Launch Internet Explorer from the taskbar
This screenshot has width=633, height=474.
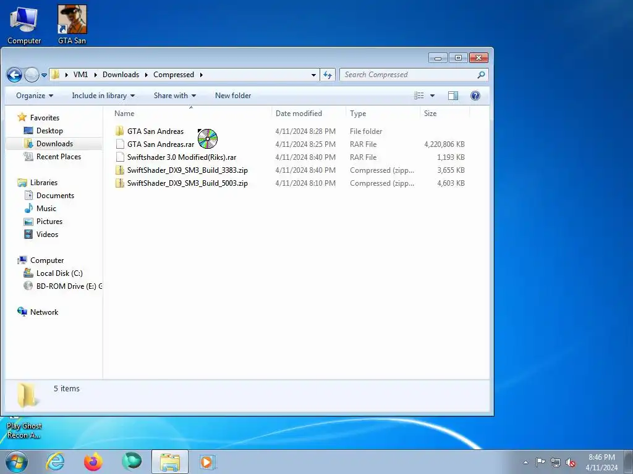point(55,462)
